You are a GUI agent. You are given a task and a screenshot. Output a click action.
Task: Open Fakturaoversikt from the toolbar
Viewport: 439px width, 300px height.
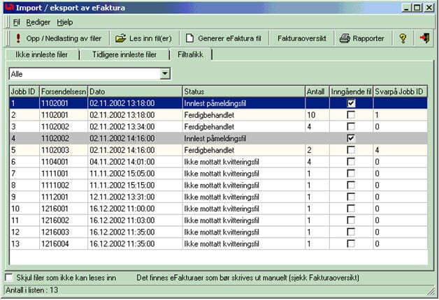302,38
